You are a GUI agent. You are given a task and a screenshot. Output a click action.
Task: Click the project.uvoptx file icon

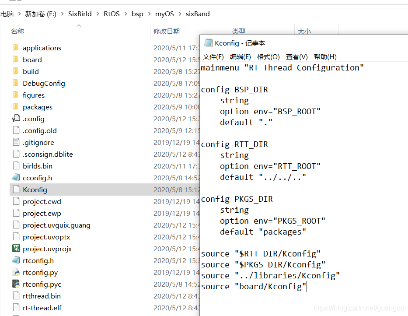point(16,237)
